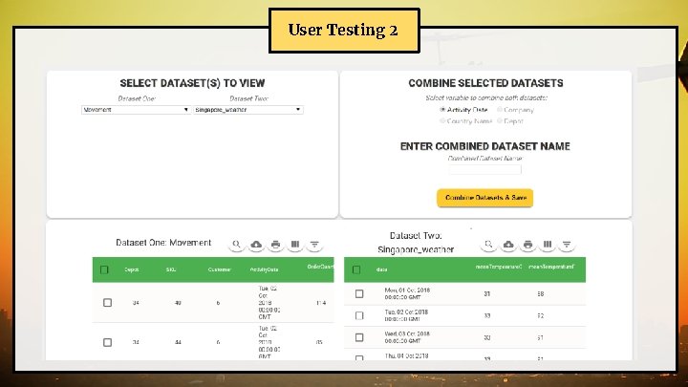Select Activity Date radio option
The height and width of the screenshot is (387, 688).
pos(442,109)
